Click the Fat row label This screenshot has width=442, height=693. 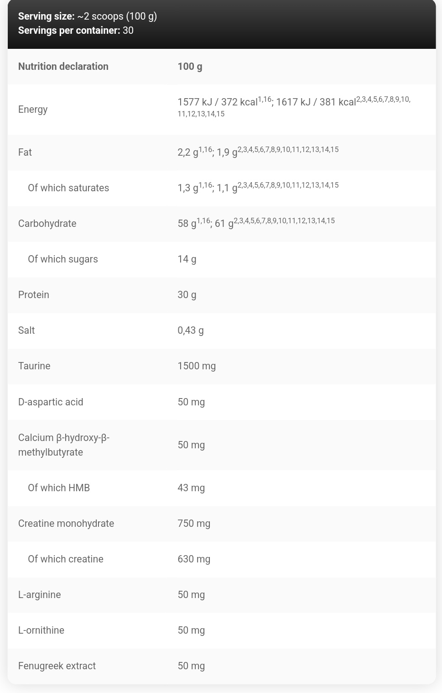25,152
